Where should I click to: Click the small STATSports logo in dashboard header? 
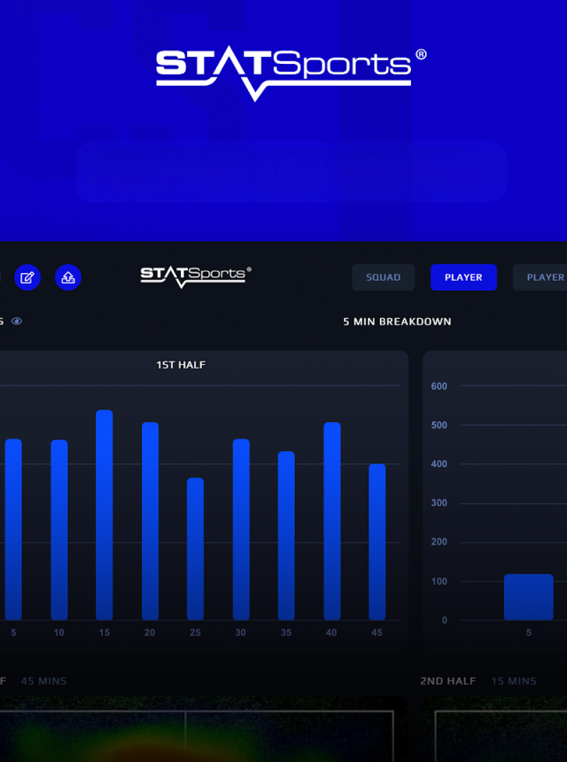click(196, 276)
